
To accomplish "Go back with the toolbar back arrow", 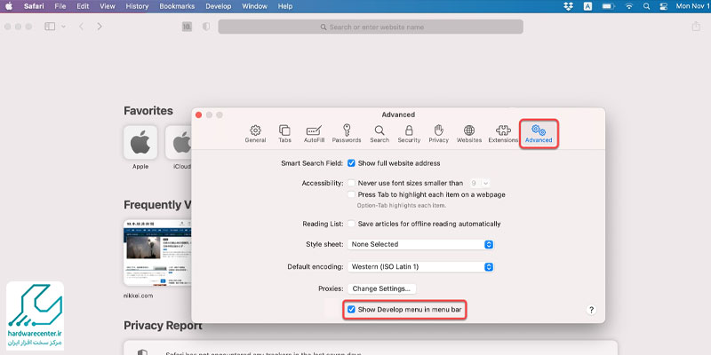I will [81, 27].
